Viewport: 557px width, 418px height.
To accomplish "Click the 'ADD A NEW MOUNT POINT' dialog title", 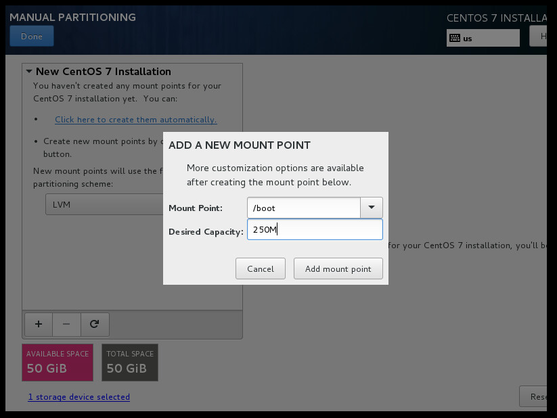I will coord(240,145).
